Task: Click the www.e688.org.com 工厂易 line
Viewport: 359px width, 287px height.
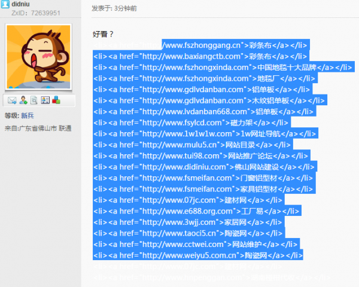Action: pos(196,211)
